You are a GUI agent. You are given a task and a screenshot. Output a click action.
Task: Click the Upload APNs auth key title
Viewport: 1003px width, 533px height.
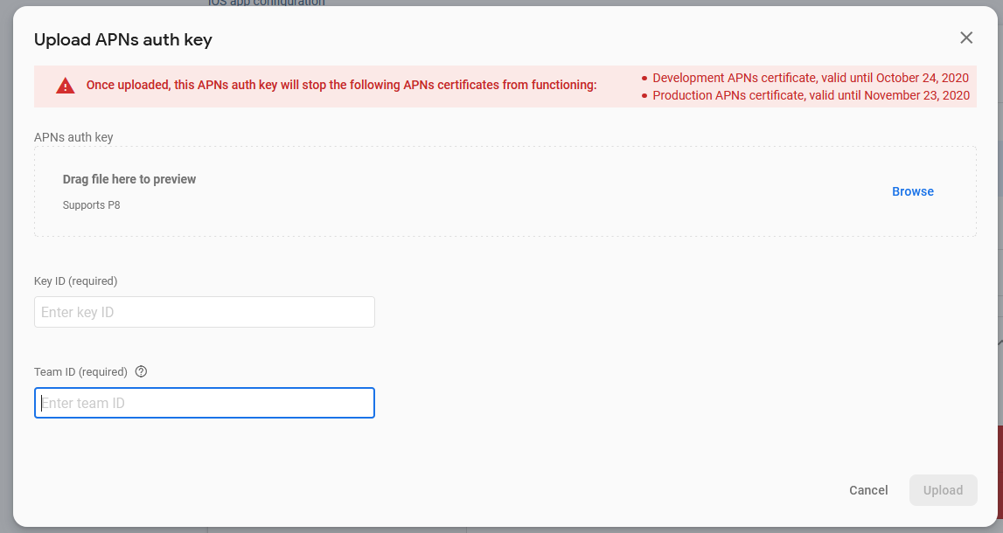point(122,39)
